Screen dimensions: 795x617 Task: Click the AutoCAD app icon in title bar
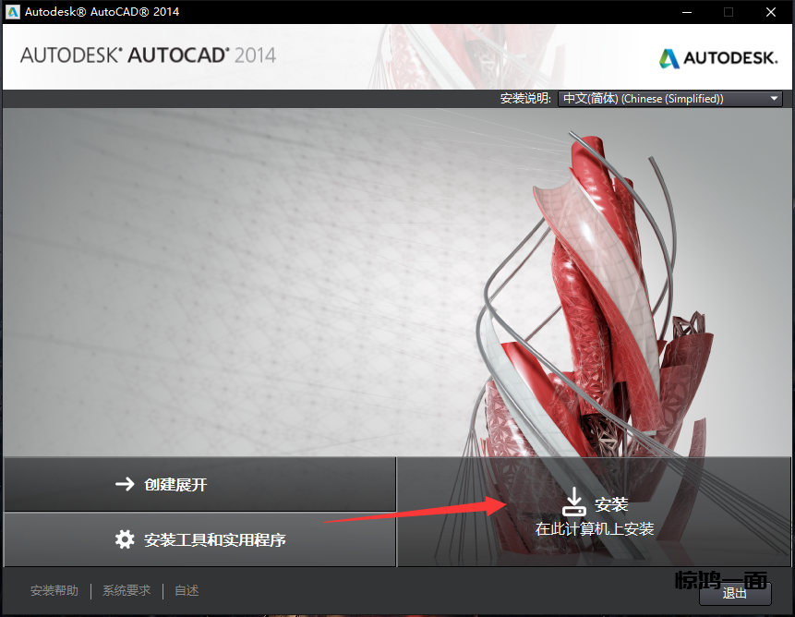pos(13,12)
